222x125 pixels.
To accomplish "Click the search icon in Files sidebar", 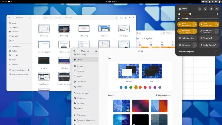I will point(9,18).
